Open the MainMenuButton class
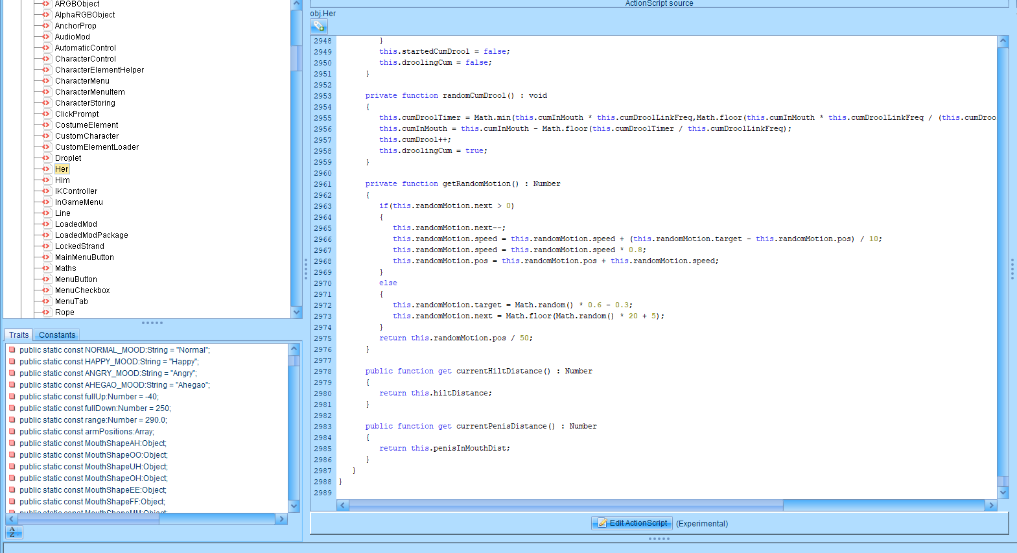1017x553 pixels. pyautogui.click(x=84, y=257)
